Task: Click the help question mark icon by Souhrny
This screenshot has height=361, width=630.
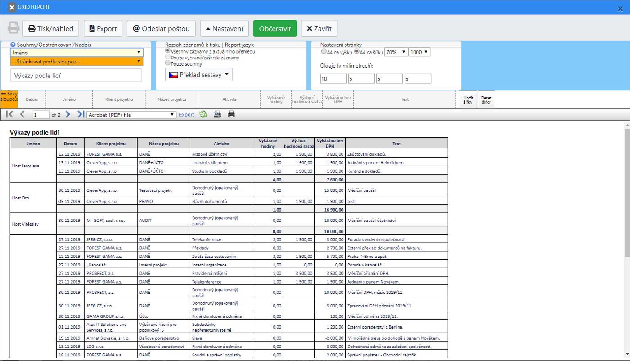Action: 13,45
